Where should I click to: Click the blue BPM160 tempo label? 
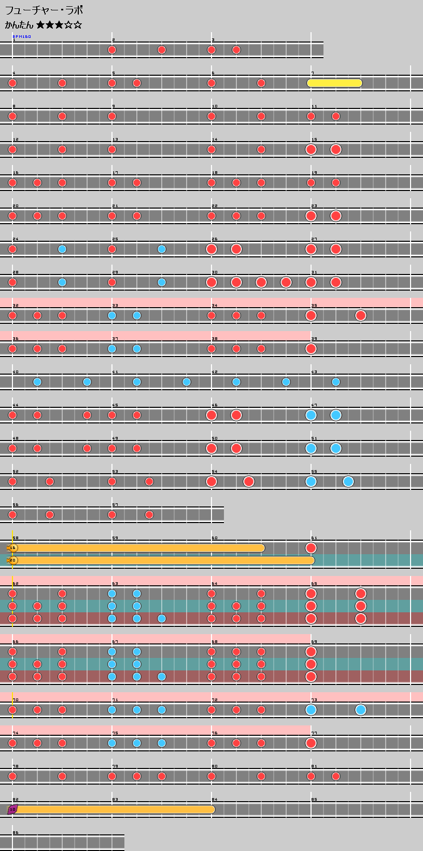pos(22,37)
